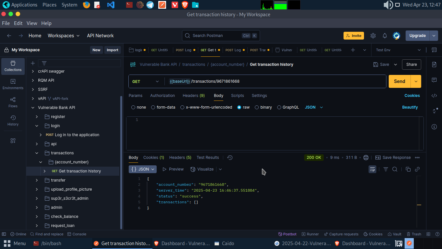
Task: Open the Console from the footer
Action: point(77,234)
